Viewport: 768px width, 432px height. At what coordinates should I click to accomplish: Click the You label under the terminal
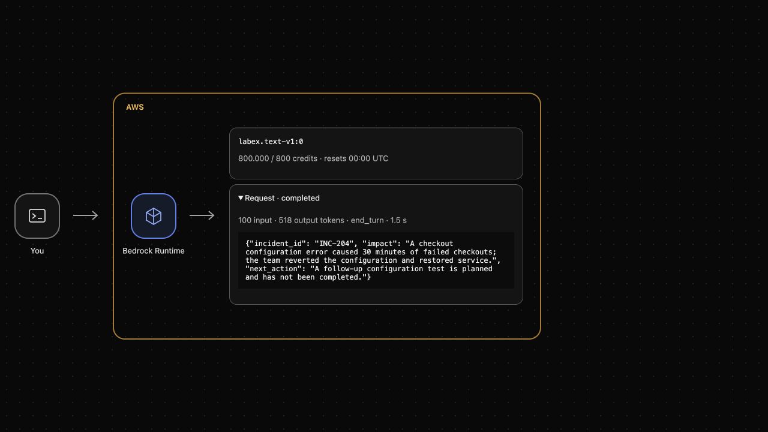coord(37,251)
